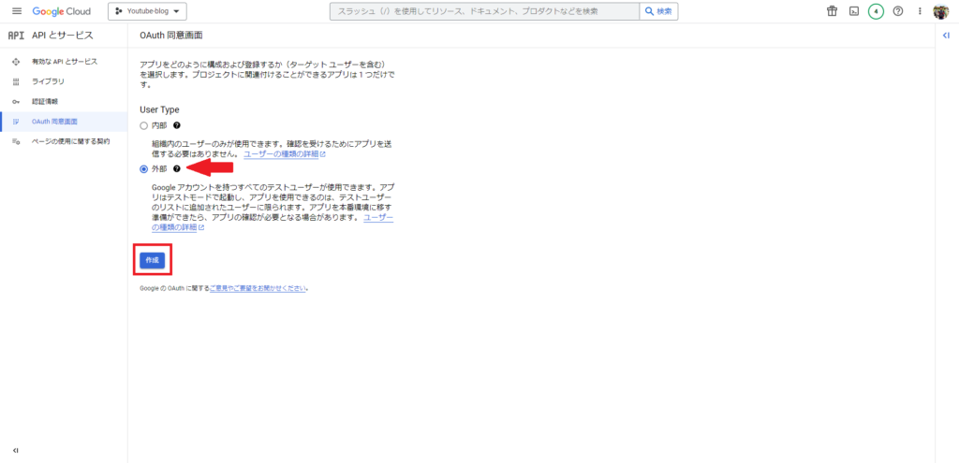959x463 pixels.
Task: Open 有効な API とサービス page
Action: 64,62
